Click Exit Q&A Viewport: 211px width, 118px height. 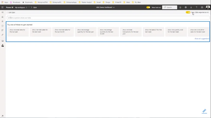click(x=11, y=12)
